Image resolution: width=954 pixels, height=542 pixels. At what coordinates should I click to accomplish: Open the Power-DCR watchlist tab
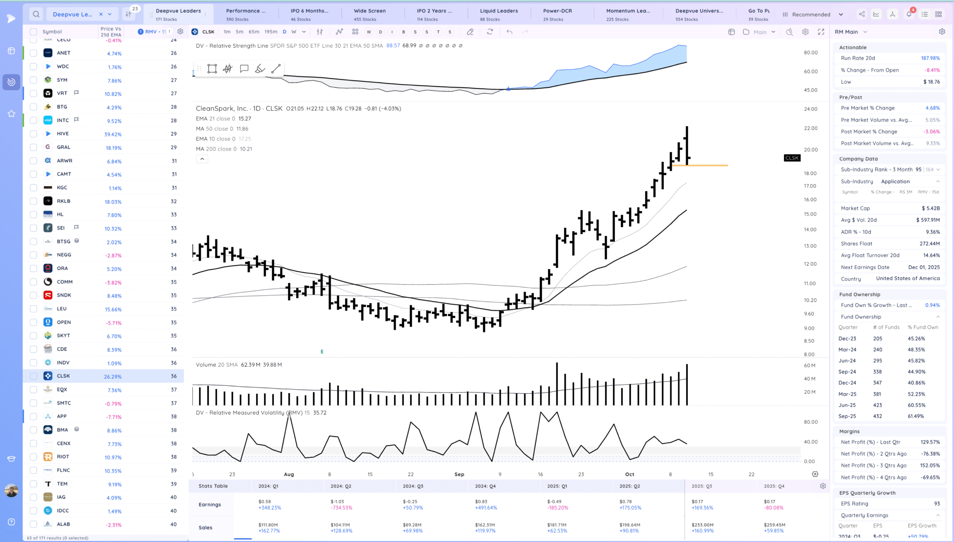tap(557, 14)
